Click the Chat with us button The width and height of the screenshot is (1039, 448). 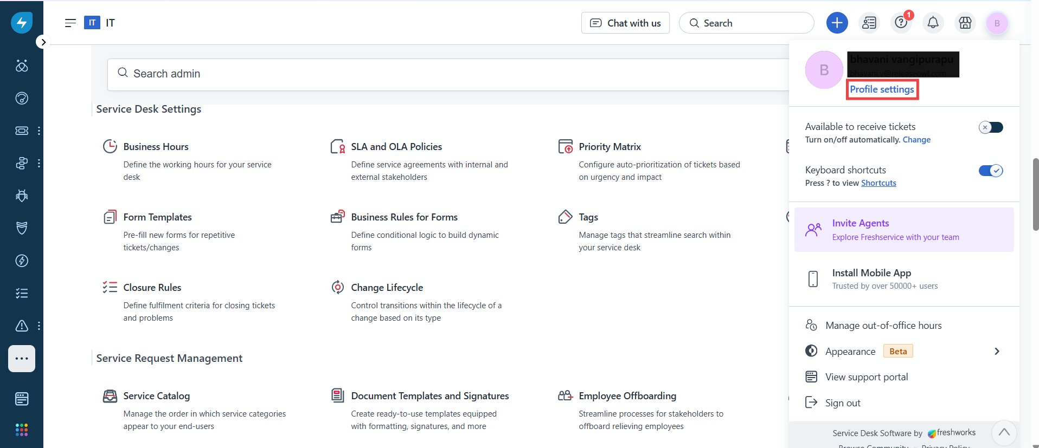click(625, 23)
